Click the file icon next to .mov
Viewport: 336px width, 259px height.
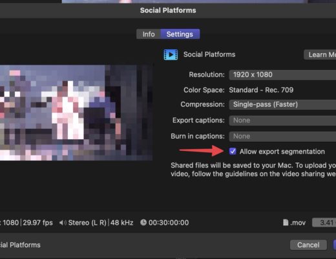click(286, 222)
